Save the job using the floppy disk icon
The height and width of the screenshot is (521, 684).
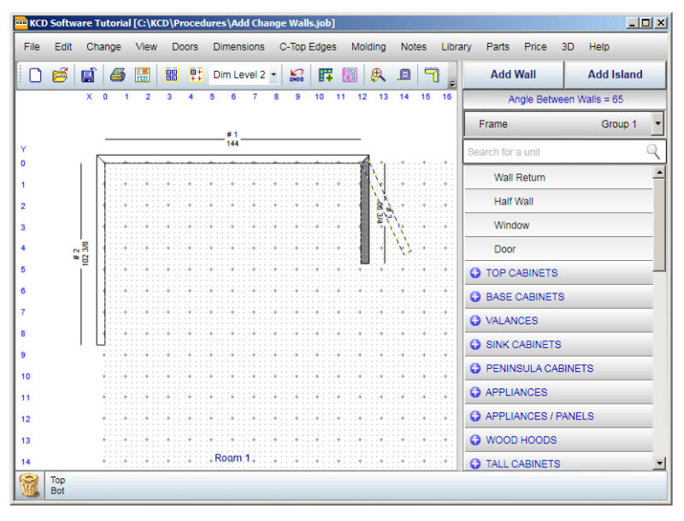coord(88,75)
